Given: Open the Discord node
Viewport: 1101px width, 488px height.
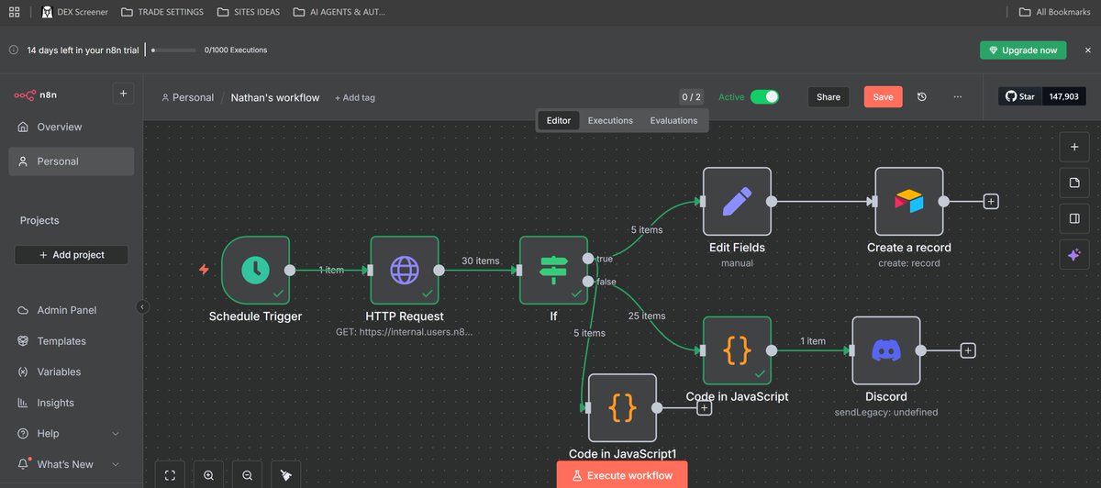Looking at the screenshot, I should click(x=886, y=350).
